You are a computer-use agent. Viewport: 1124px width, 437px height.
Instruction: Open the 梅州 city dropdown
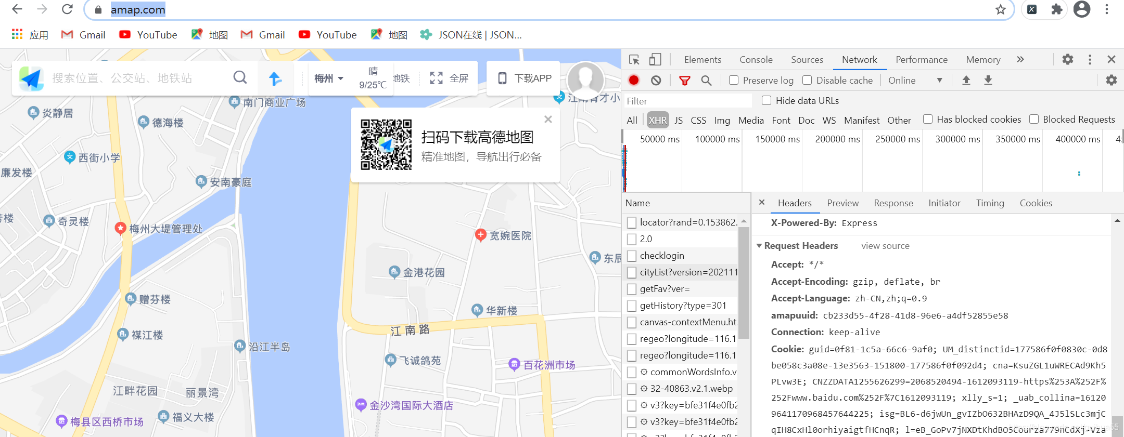click(x=329, y=78)
